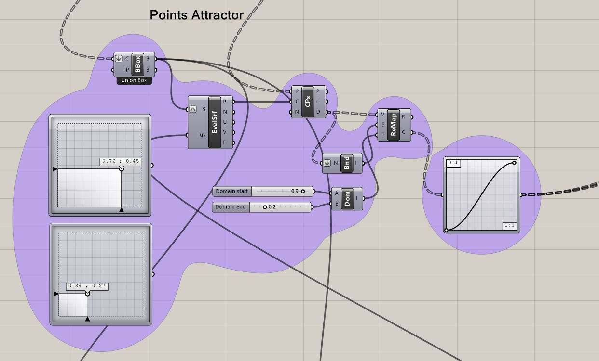The image size is (599, 361).
Task: Click the Domain end slider grip
Action: click(x=265, y=207)
